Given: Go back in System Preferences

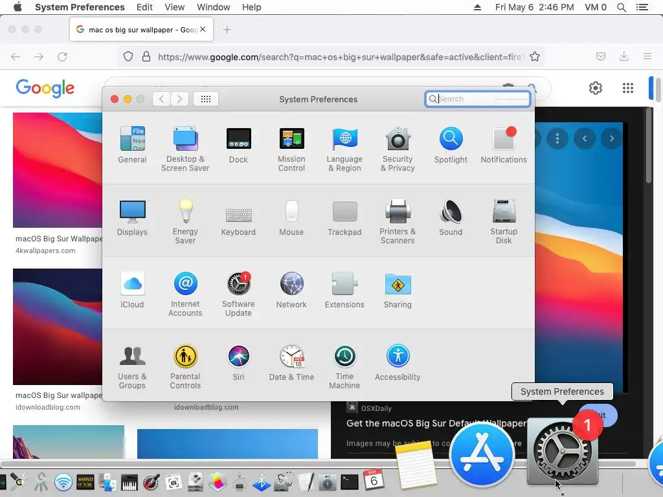Looking at the screenshot, I should tap(161, 99).
